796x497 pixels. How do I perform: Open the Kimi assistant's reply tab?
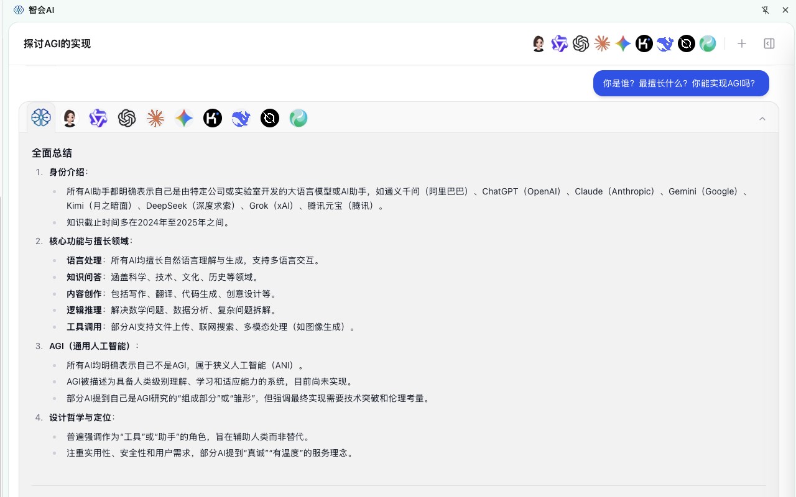click(x=213, y=118)
